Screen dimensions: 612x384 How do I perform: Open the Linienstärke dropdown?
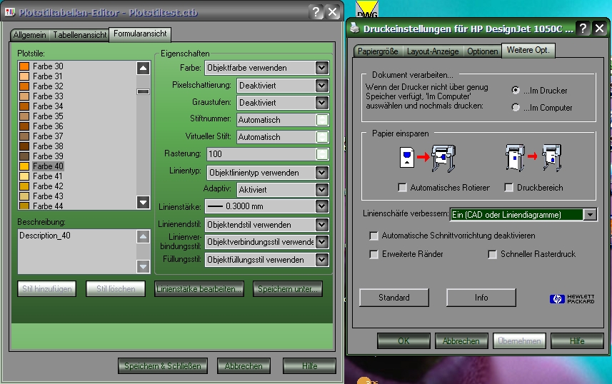(x=321, y=206)
